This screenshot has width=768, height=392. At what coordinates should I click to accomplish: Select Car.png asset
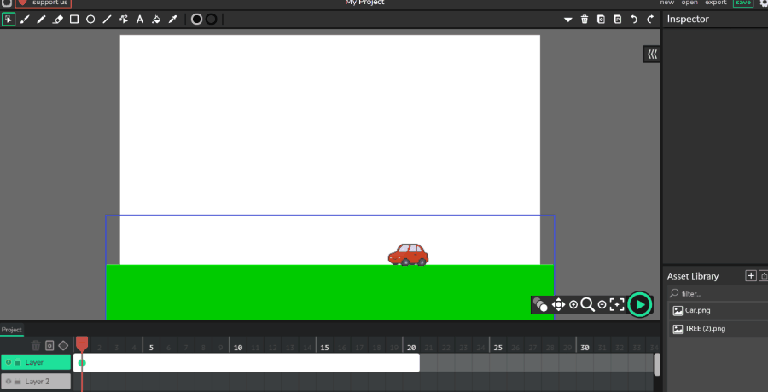718,311
